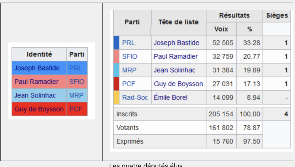Click the Tête de liste column header

[179, 22]
